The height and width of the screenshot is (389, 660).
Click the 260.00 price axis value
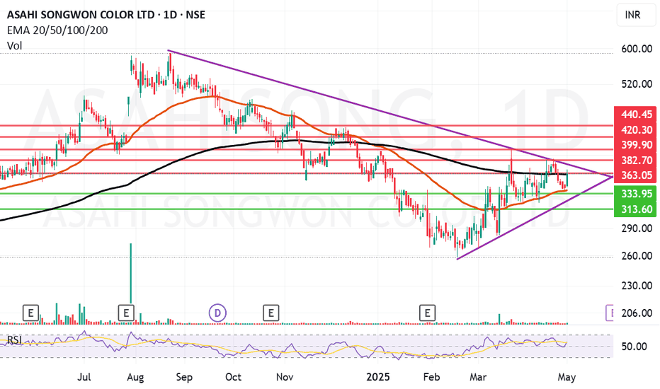[x=637, y=256]
